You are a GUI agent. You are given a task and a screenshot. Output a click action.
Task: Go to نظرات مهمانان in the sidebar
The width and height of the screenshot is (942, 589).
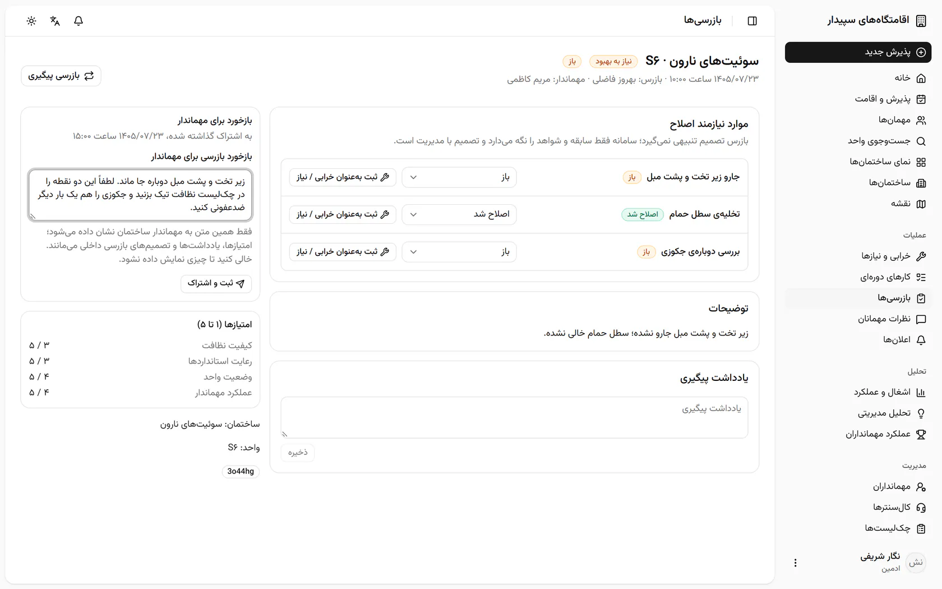858,319
